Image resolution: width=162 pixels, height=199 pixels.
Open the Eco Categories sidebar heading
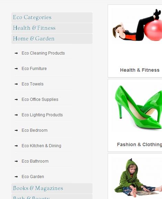pyautogui.click(x=52, y=17)
